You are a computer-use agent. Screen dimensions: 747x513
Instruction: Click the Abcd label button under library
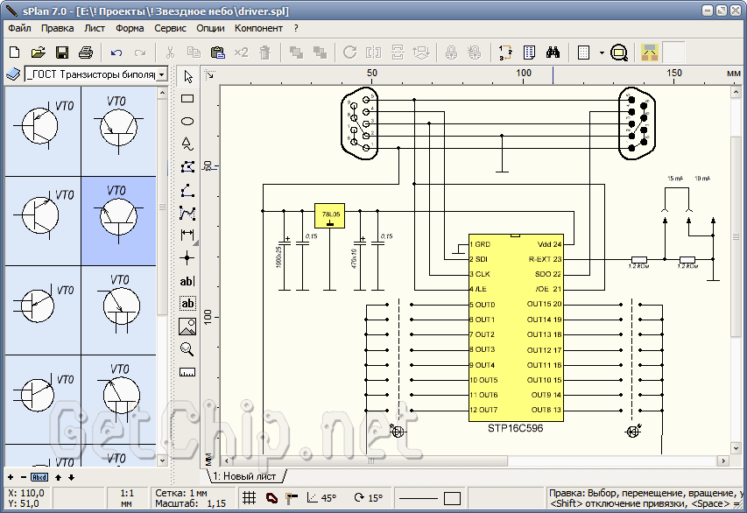39,477
